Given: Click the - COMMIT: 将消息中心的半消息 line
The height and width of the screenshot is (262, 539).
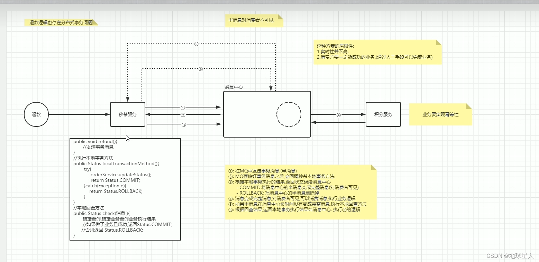Looking at the screenshot, I should [x=298, y=187].
